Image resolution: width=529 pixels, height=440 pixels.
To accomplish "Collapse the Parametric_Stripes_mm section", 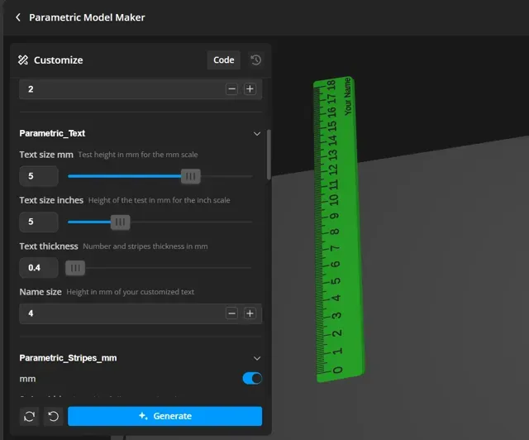I will coord(257,358).
